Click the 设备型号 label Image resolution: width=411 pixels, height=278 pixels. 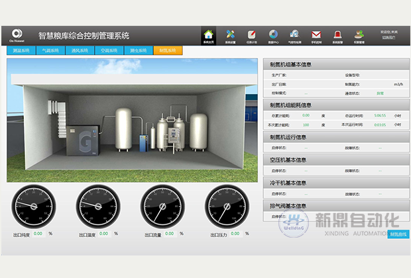pyautogui.click(x=352, y=75)
